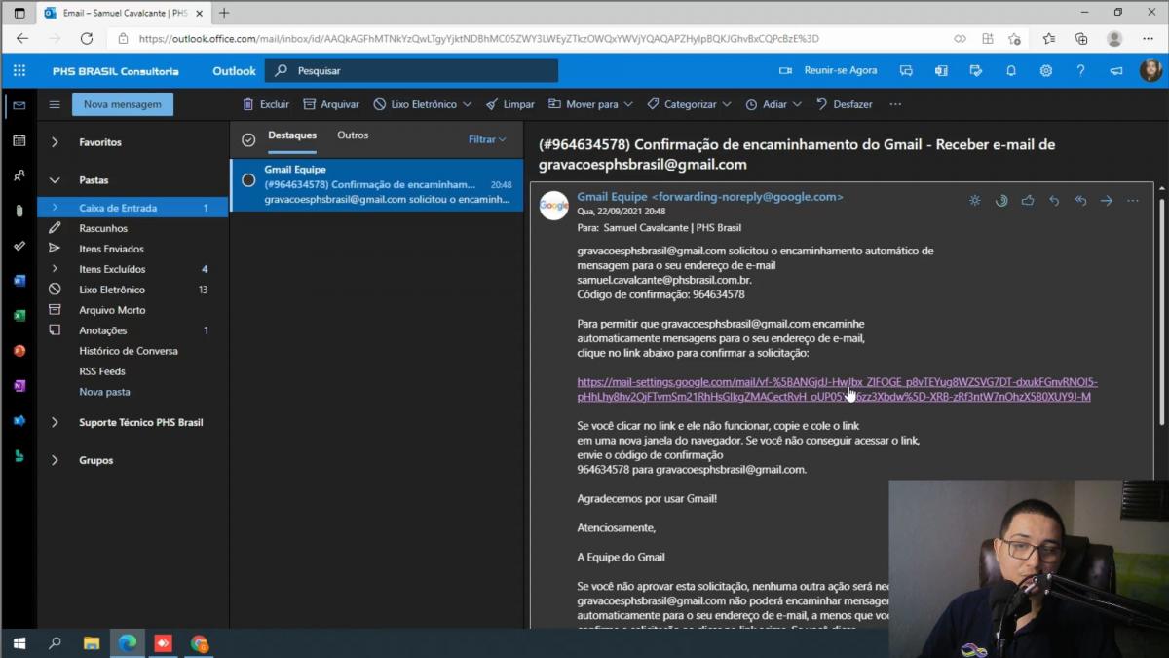Toggle light background sun icon in message
Image resolution: width=1169 pixels, height=658 pixels.
pos(975,201)
